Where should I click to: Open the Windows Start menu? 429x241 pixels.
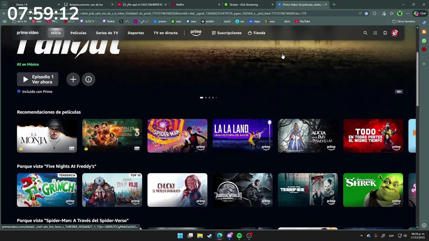click(180, 236)
